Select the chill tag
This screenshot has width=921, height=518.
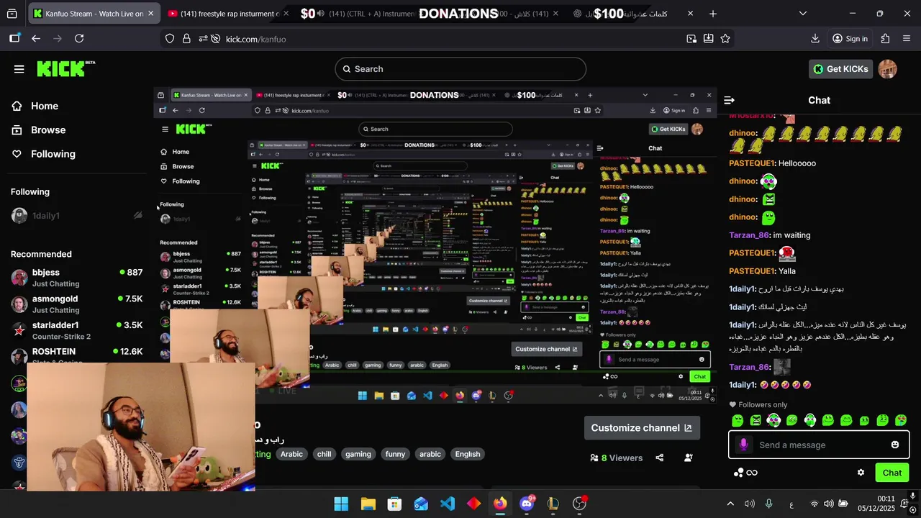325,454
